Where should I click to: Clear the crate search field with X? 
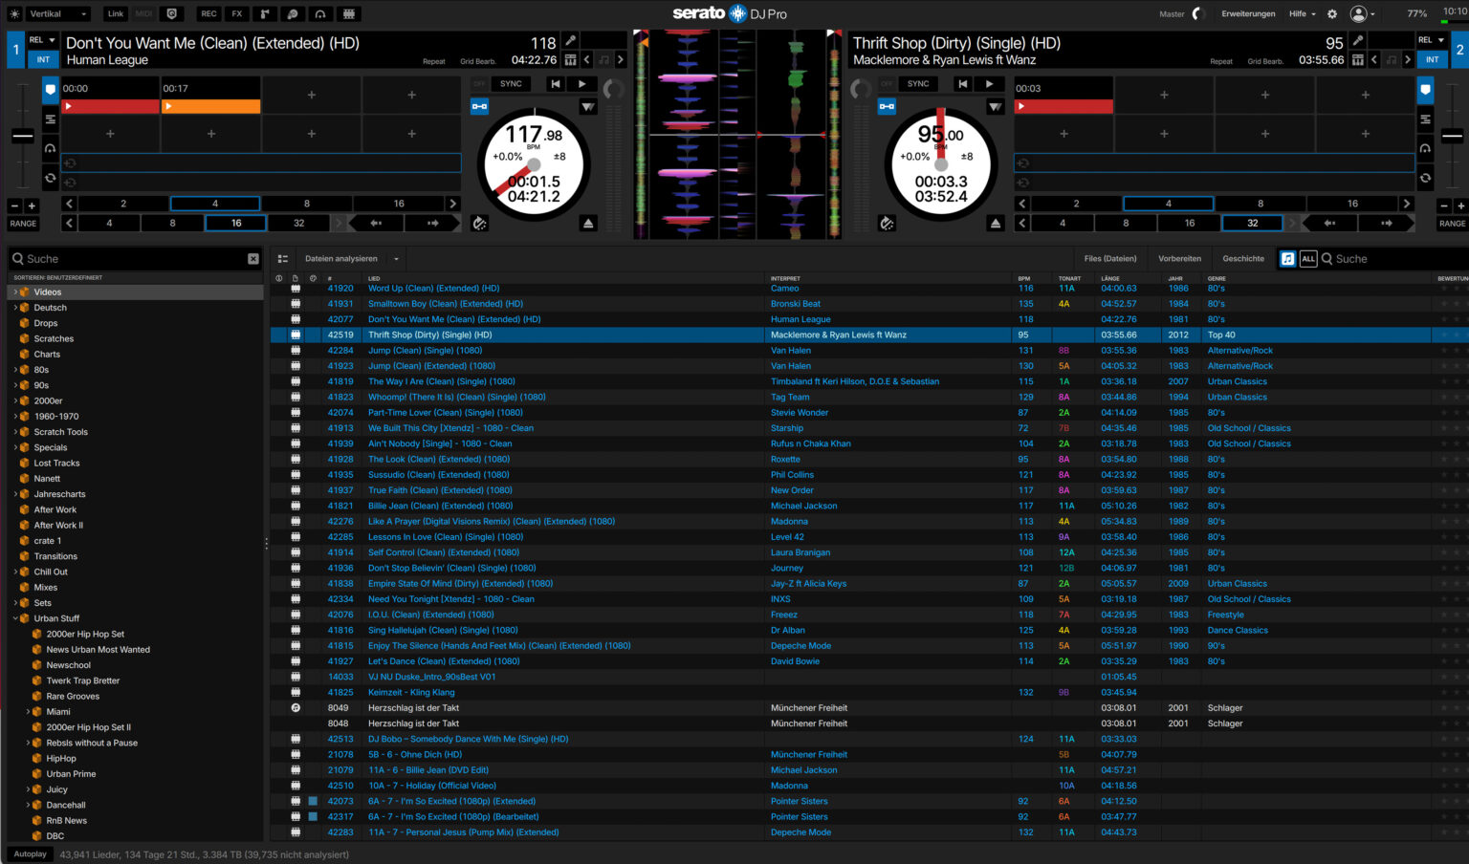click(253, 259)
